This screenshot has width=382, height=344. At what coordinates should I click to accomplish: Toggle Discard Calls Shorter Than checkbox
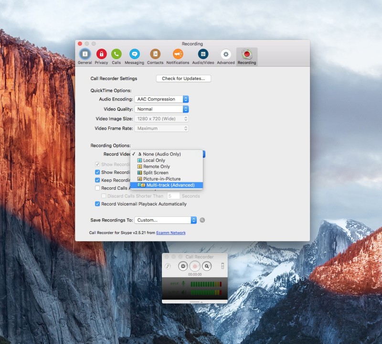click(x=104, y=196)
